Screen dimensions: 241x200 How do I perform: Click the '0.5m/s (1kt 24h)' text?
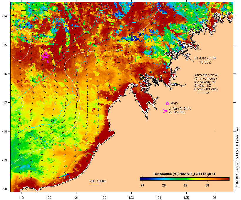pos(206,89)
